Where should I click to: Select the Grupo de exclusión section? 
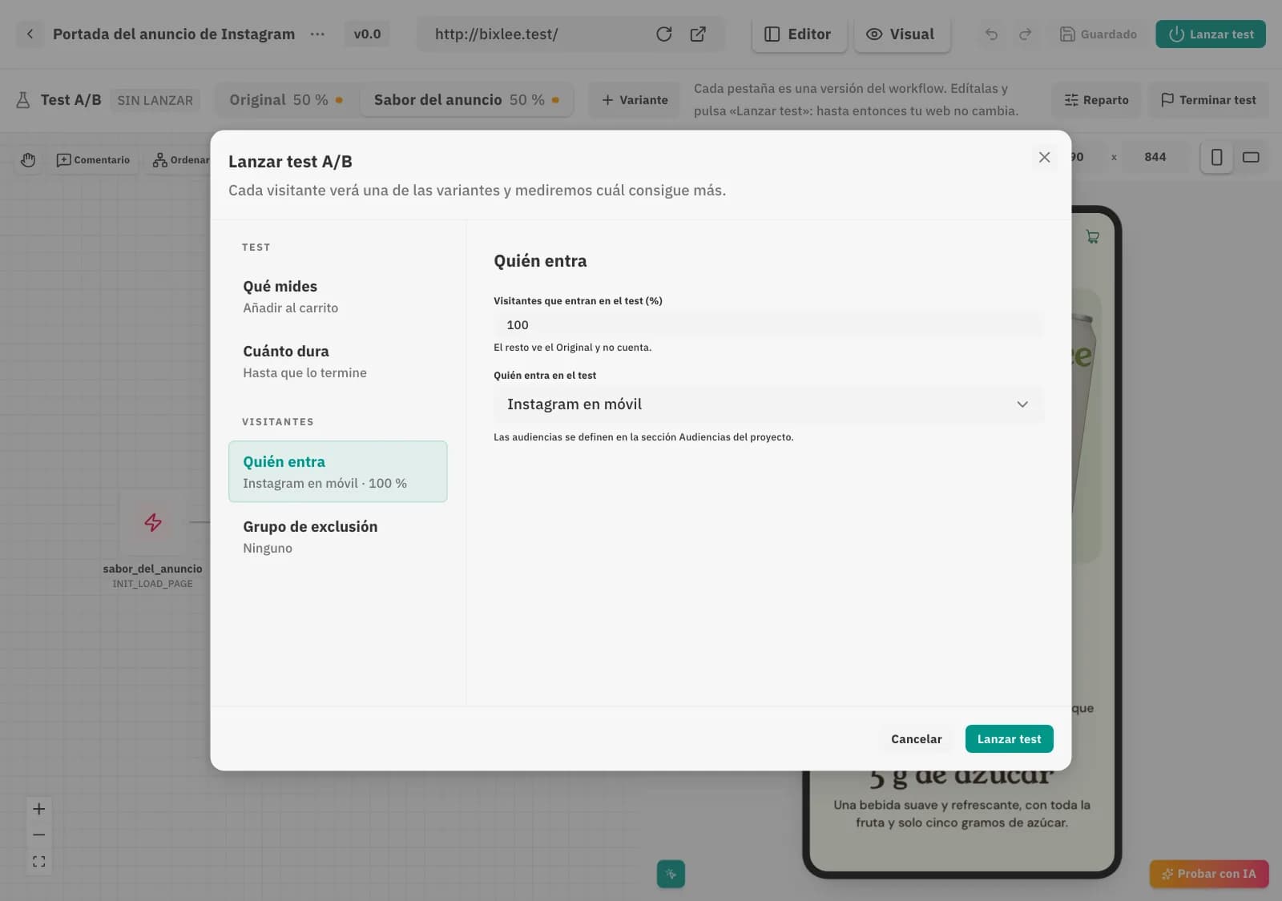click(x=337, y=537)
